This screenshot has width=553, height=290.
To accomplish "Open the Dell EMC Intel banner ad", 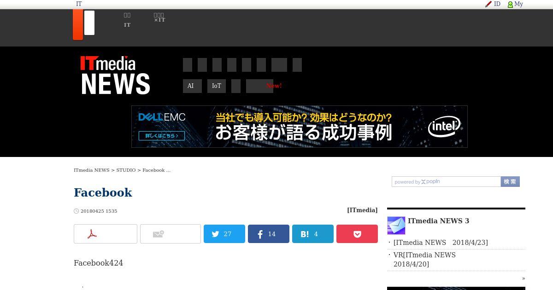I will 300,127.
